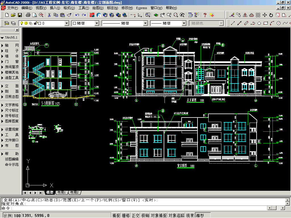Image resolution: width=291 pixels, height=218 pixels.
Task: Expand the 楼梯其他 menu in TArch panel
Action: (x=10, y=72)
